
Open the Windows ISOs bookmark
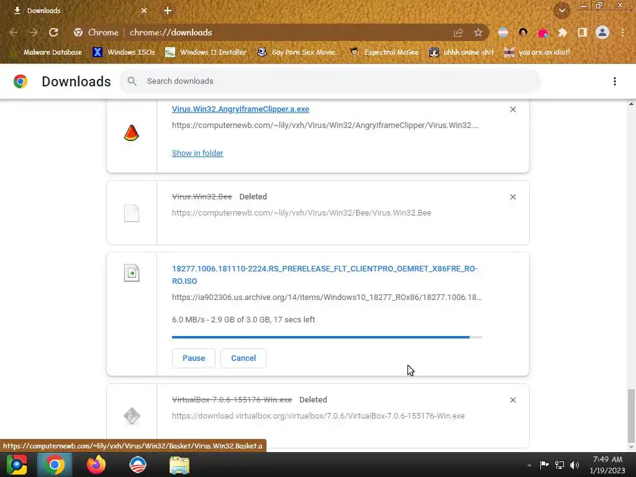pyautogui.click(x=124, y=52)
